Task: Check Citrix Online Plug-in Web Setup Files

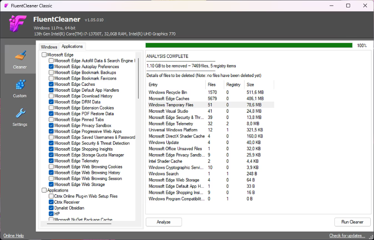Action: tap(51, 196)
